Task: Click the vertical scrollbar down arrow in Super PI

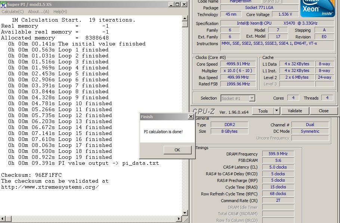Action: 185,213
